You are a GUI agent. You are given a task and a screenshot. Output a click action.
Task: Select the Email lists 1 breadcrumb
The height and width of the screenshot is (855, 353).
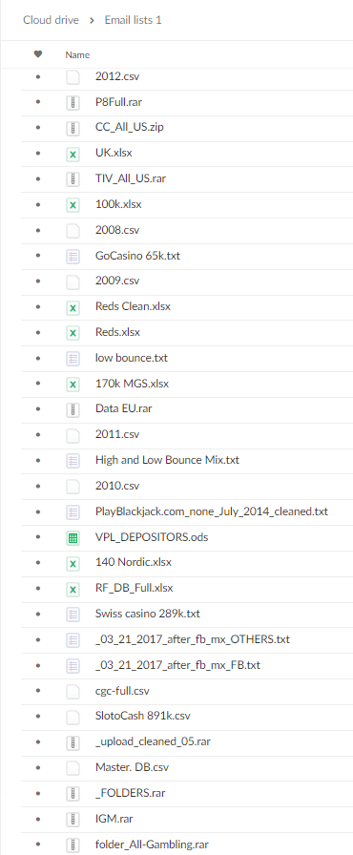point(133,20)
